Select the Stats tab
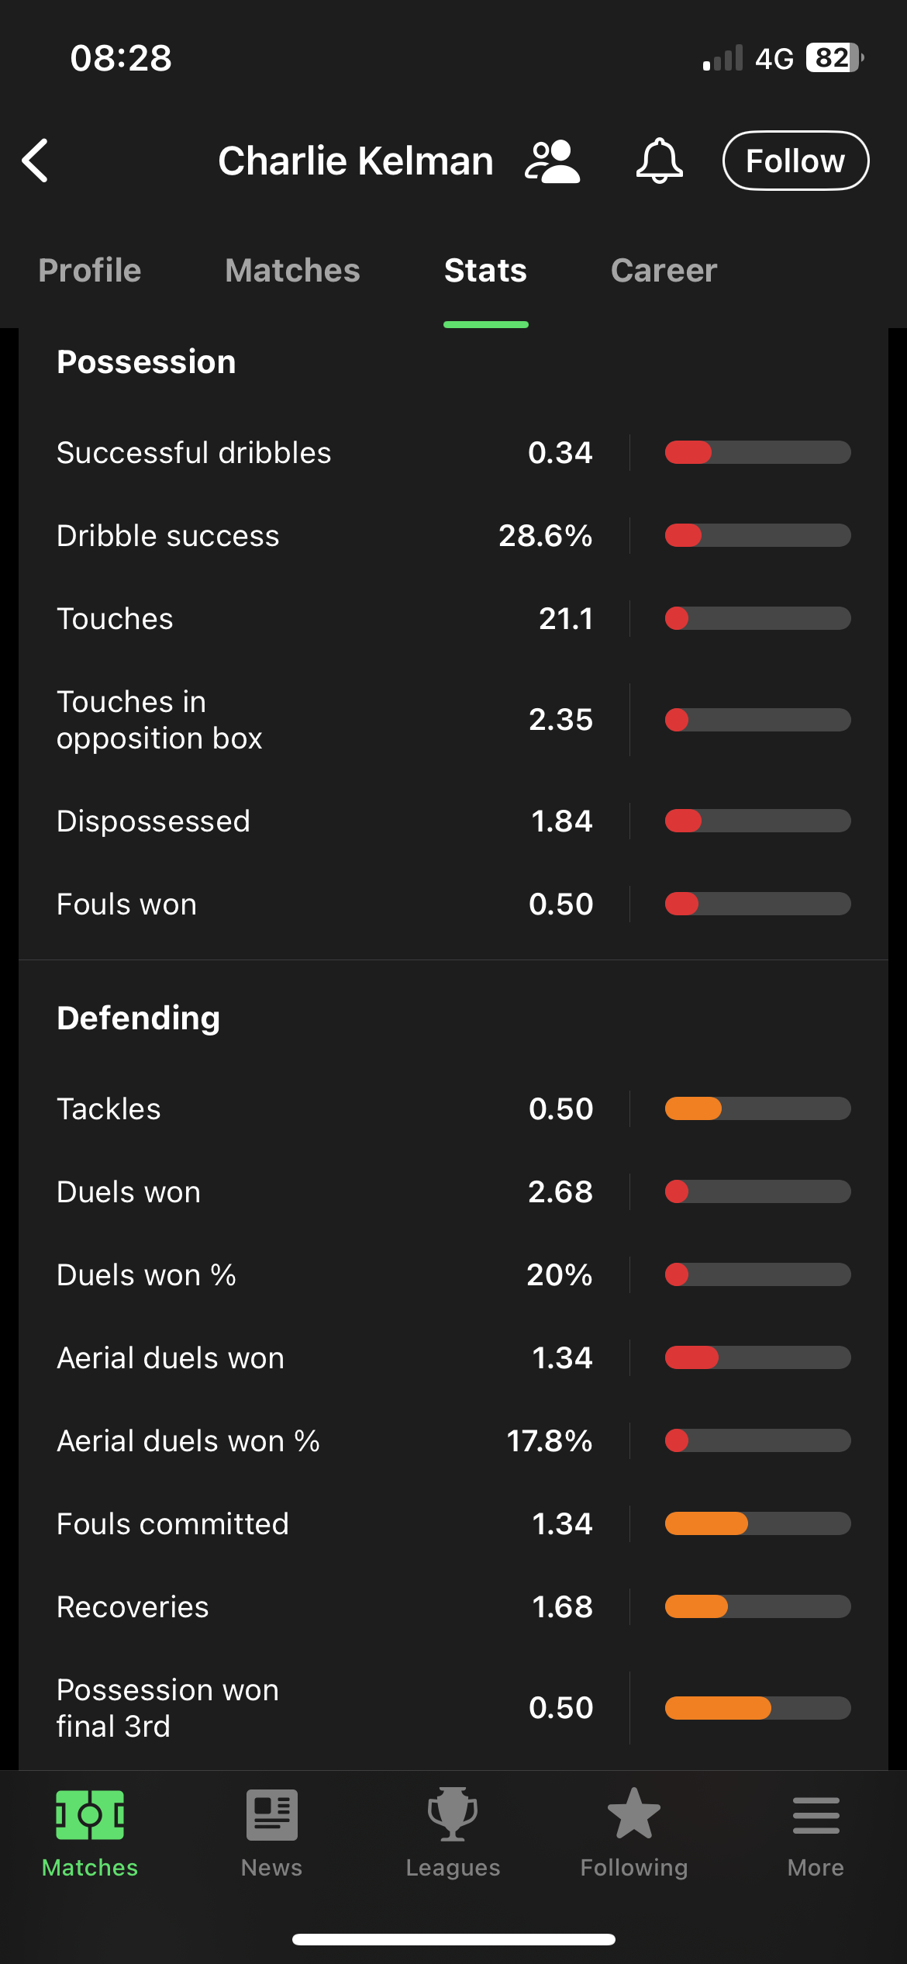Screen dimensions: 907x1964 (x=485, y=271)
